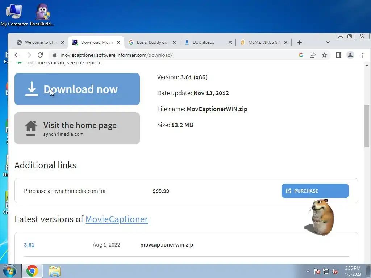
Task: Toggle the Chrome side panel
Action: click(x=339, y=55)
